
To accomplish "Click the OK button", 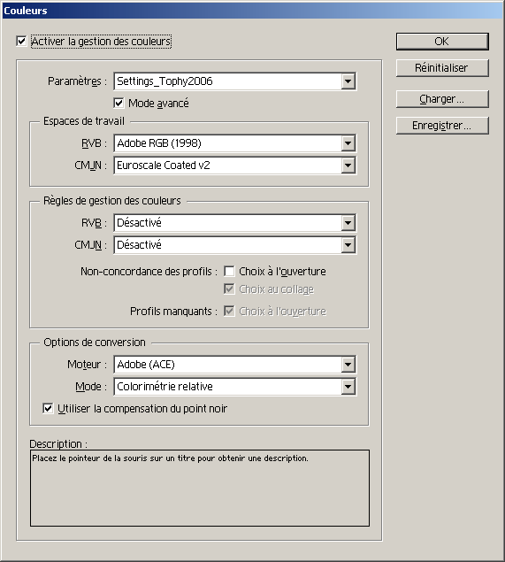I will pos(442,42).
